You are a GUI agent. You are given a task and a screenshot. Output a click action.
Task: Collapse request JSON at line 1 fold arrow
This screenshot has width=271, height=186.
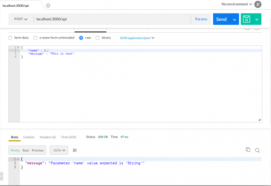(x=18, y=47)
